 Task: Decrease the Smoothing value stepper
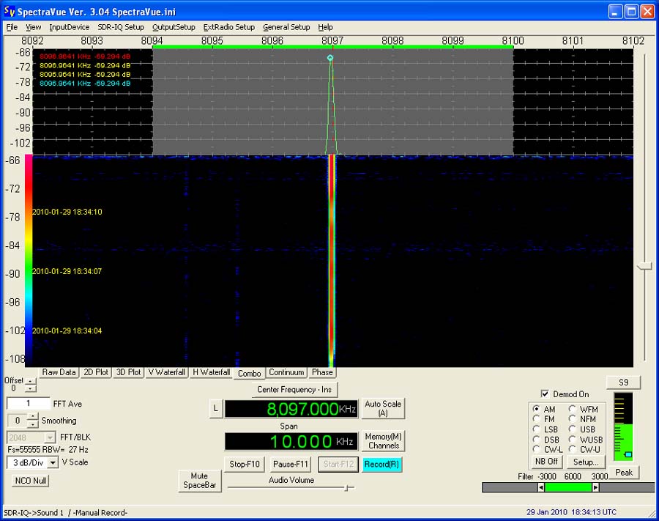pos(32,424)
